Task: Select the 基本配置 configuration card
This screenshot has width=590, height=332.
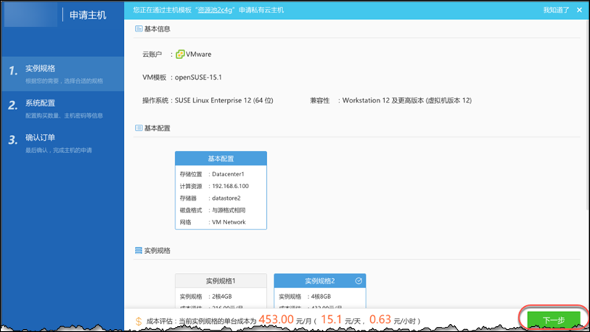Action: click(x=221, y=190)
